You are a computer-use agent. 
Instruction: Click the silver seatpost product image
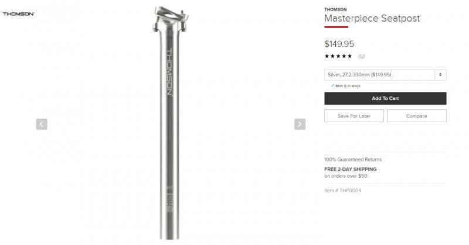[x=169, y=122]
